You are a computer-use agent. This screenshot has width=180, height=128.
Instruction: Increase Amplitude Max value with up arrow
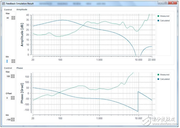(13, 17)
